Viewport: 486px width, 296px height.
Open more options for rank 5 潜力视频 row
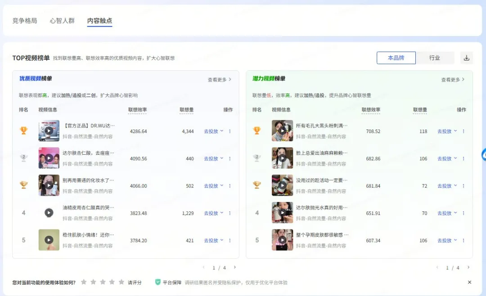coord(463,241)
